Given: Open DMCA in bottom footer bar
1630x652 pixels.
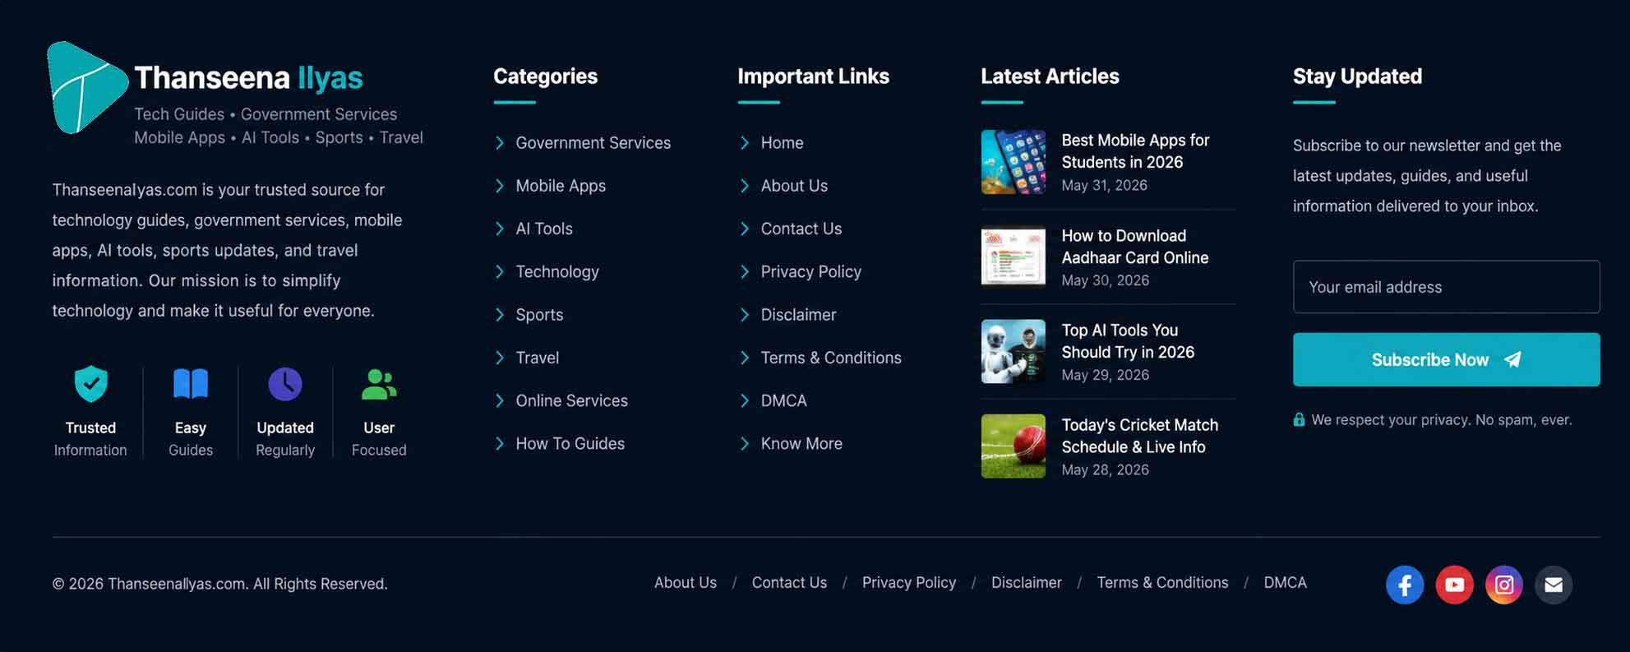Looking at the screenshot, I should point(1285,583).
